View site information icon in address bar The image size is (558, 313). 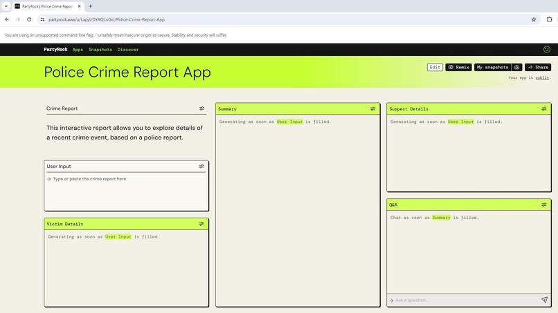pos(42,19)
